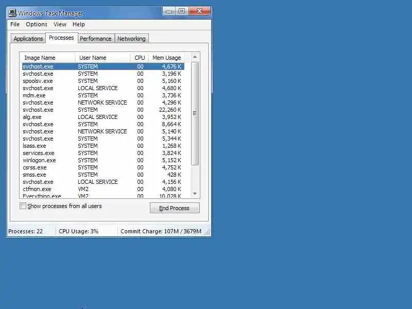This screenshot has height=309, width=412.
Task: Select the Everything.exe process row
Action: 102,196
